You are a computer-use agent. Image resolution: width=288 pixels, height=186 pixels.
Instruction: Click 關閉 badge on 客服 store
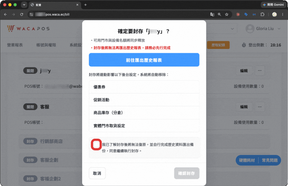pos(30,107)
